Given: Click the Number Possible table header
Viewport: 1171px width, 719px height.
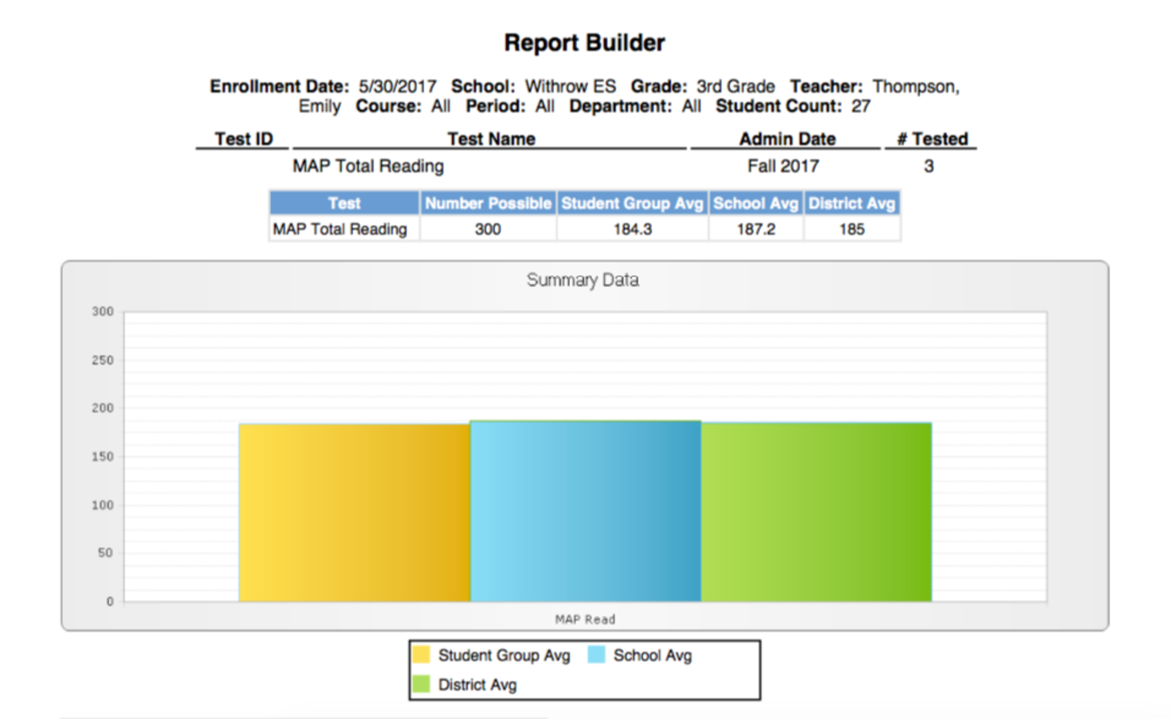Looking at the screenshot, I should tap(488, 203).
